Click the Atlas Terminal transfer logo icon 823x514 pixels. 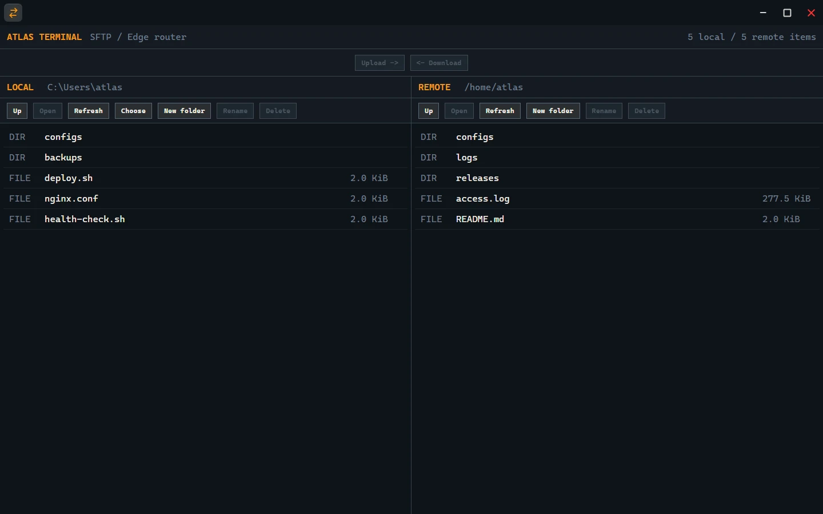(x=13, y=13)
